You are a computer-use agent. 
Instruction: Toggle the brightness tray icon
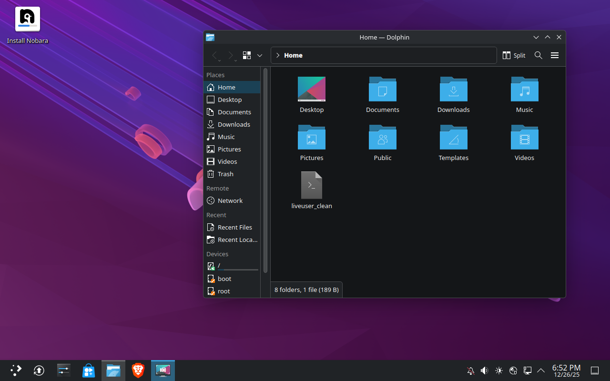tap(499, 371)
